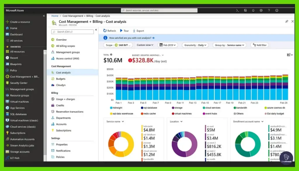Click Add filter button
Screen dimensions: 299x171
[260, 45]
